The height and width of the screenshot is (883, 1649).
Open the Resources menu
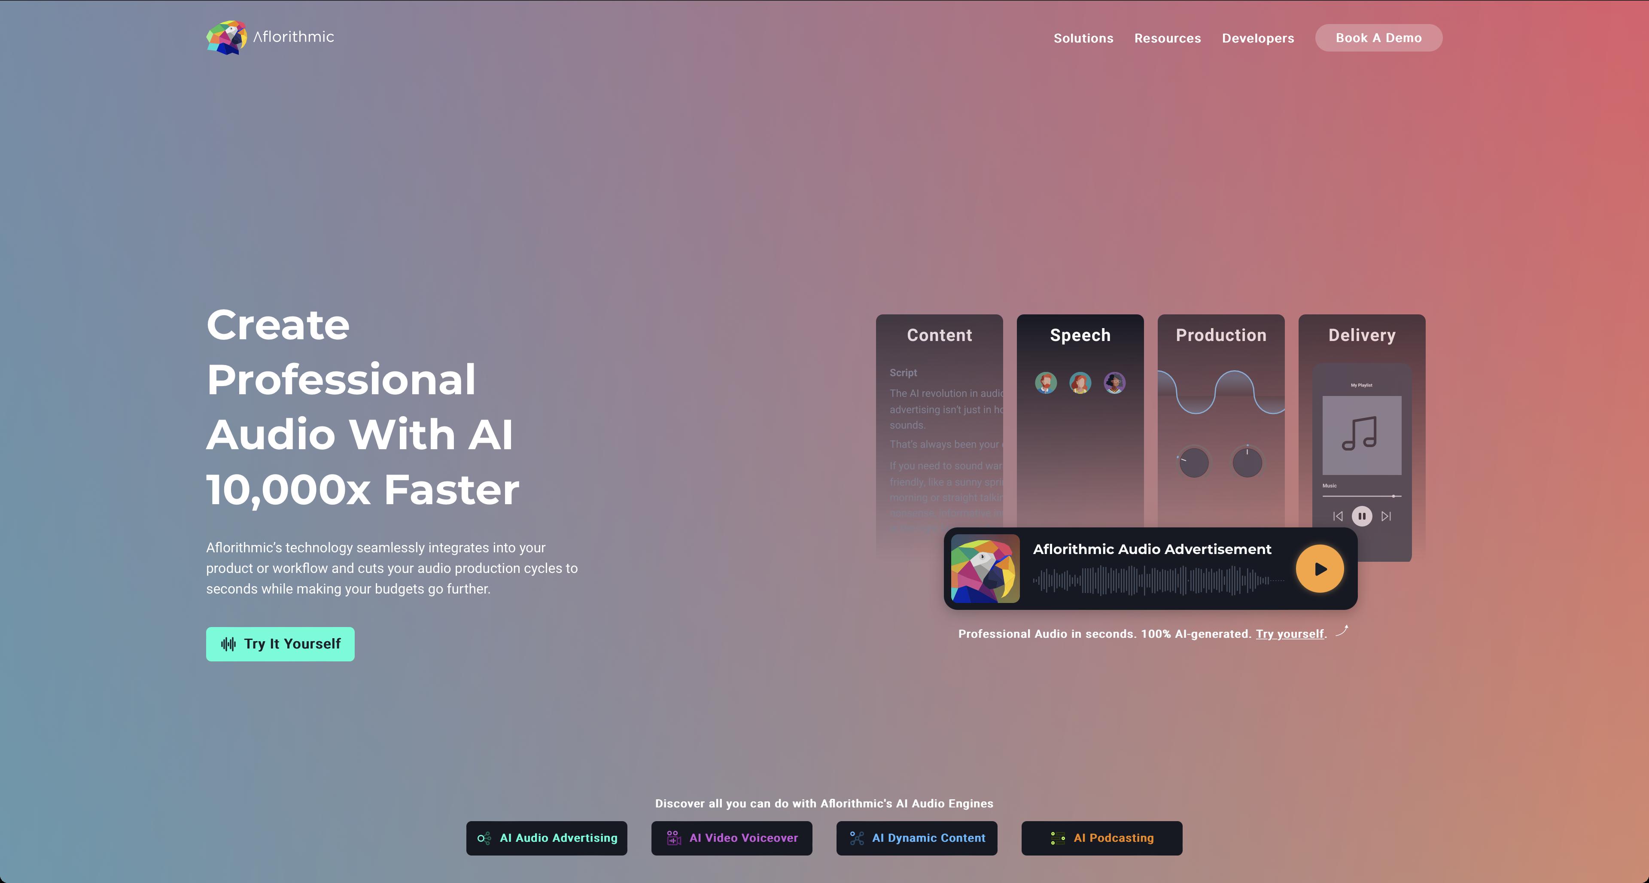[1167, 38]
